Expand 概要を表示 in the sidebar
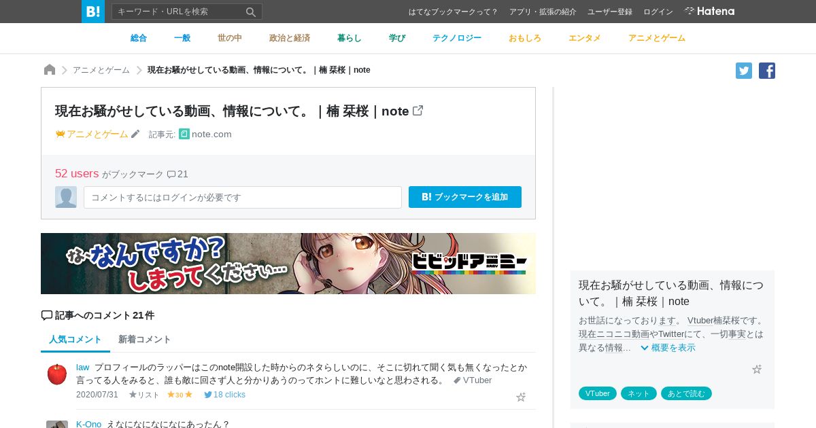This screenshot has height=428, width=816. point(668,348)
